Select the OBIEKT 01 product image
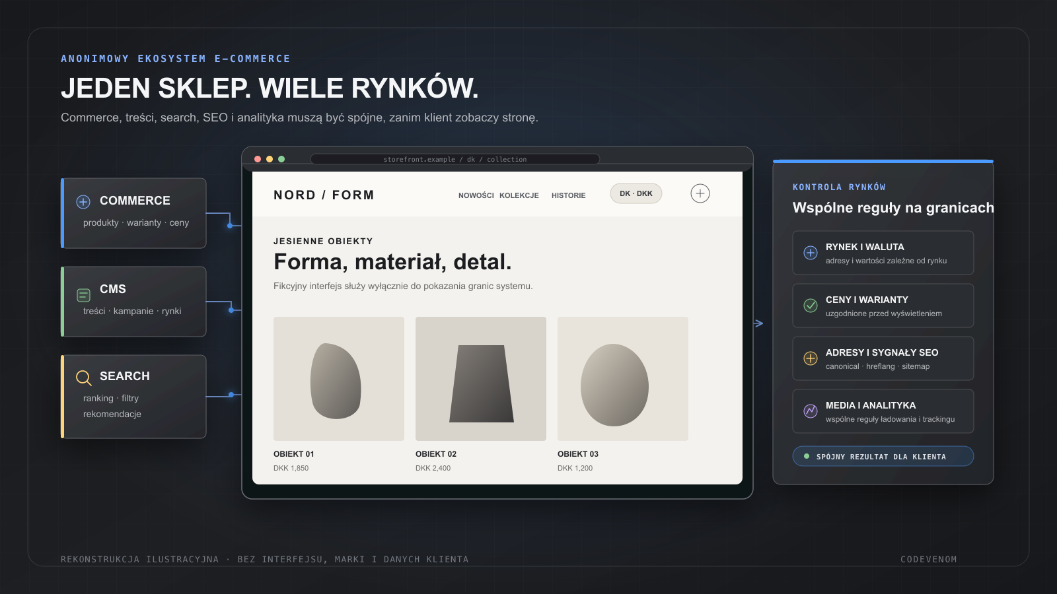 pos(339,379)
